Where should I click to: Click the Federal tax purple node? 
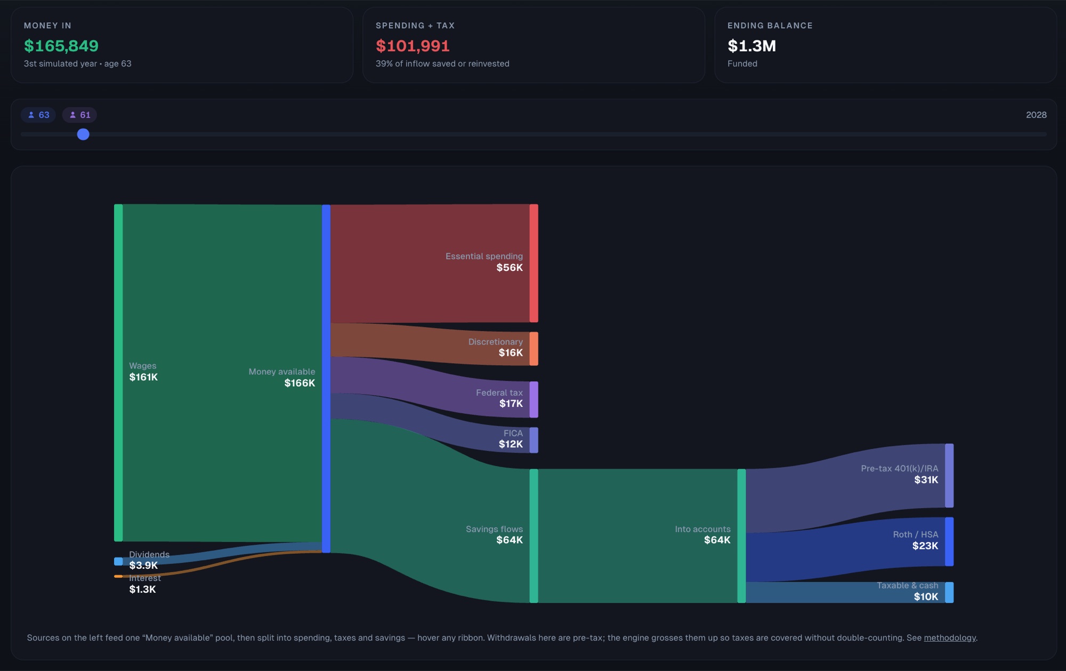coord(534,399)
